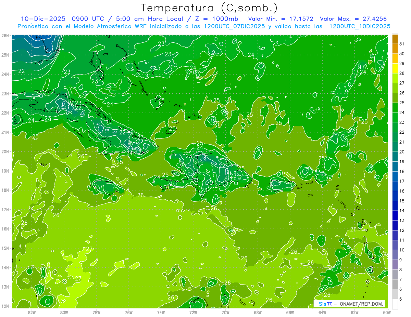Click the "Valor Max. = 27.4256" value
411x317 pixels.
353,19
